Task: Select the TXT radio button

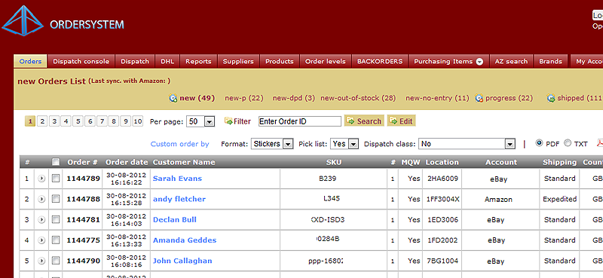Action: 568,143
